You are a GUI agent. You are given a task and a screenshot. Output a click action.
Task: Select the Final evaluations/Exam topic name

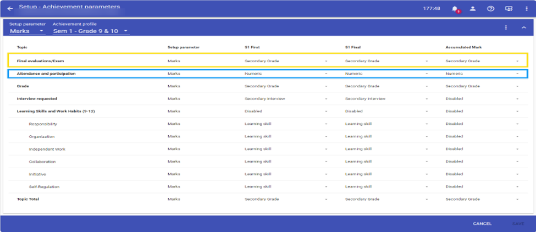(x=40, y=61)
